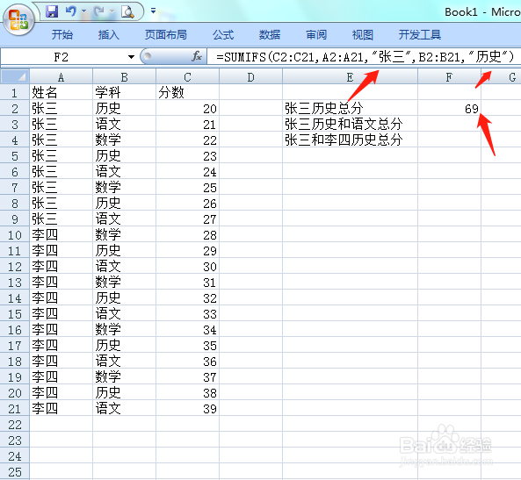Click score cell 23
The image size is (521, 480).
pyautogui.click(x=187, y=155)
